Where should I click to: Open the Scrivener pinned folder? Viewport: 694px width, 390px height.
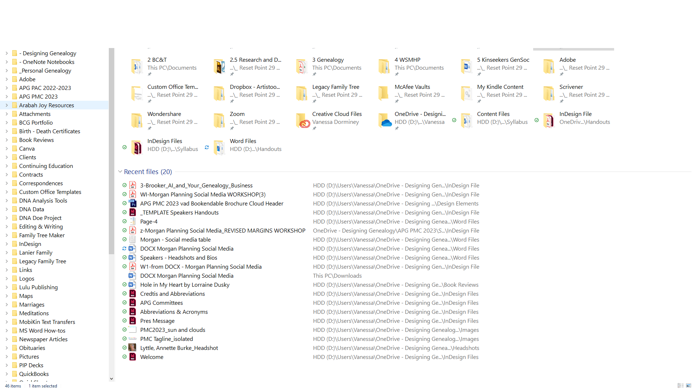pos(577,94)
